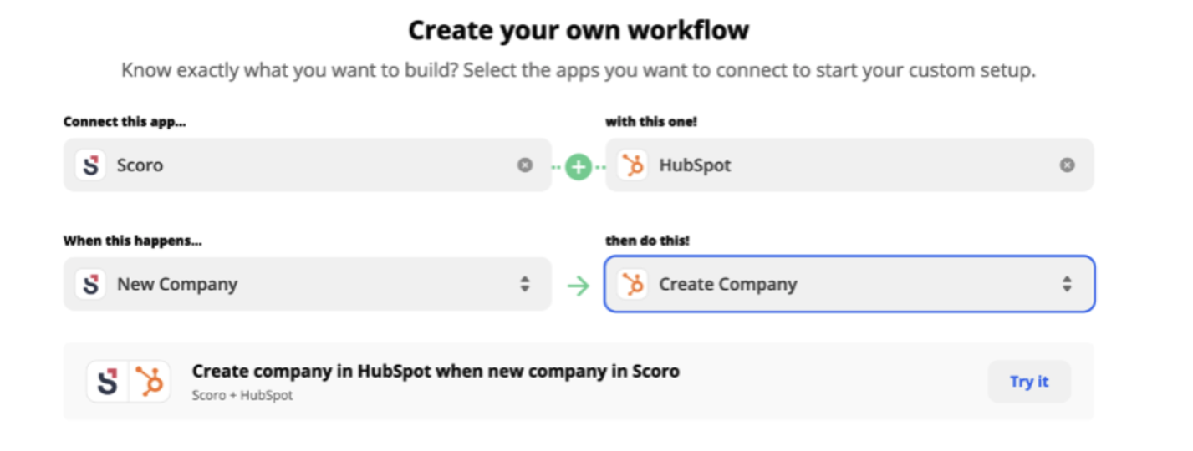Click into the HubSpot app search field
Image resolution: width=1193 pixels, height=451 pixels.
pyautogui.click(x=849, y=165)
